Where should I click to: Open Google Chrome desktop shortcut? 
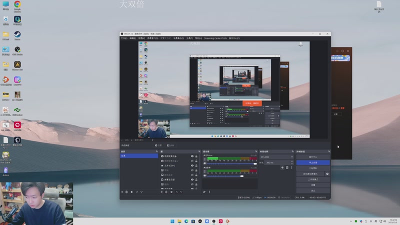point(17,6)
